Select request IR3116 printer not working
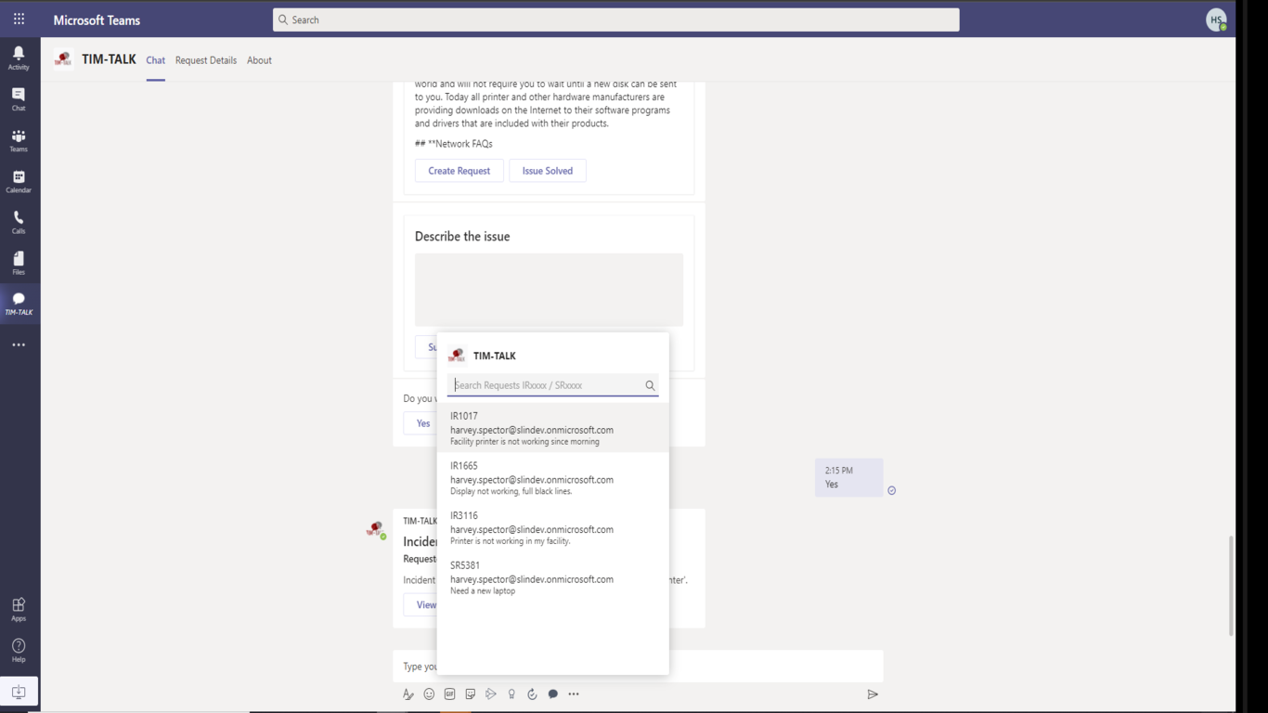The image size is (1268, 713). (x=552, y=527)
